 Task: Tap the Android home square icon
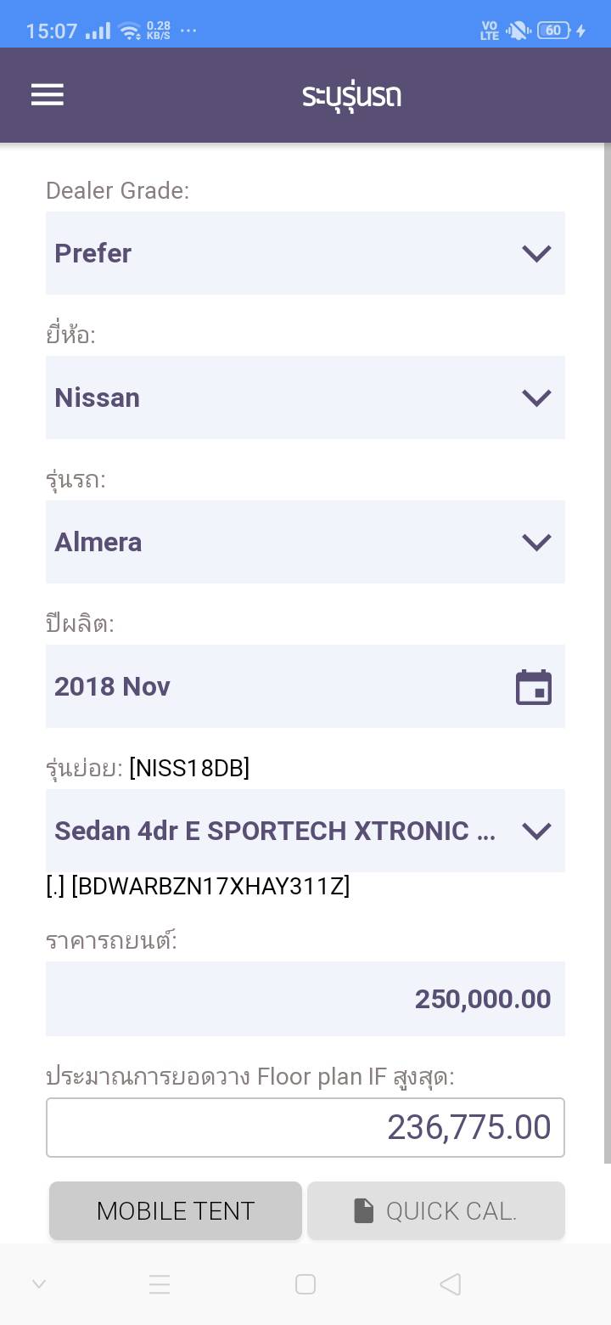coord(305,1284)
